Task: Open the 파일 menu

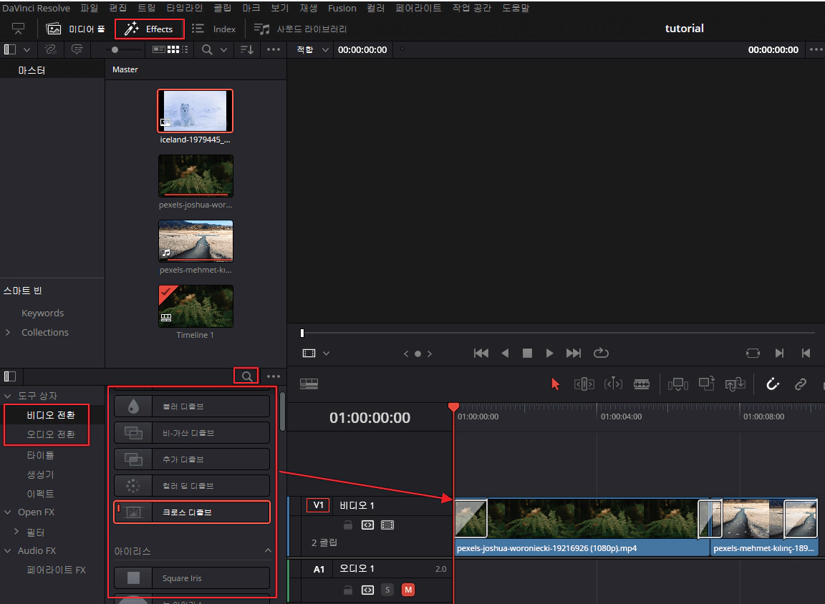Action: pyautogui.click(x=89, y=8)
